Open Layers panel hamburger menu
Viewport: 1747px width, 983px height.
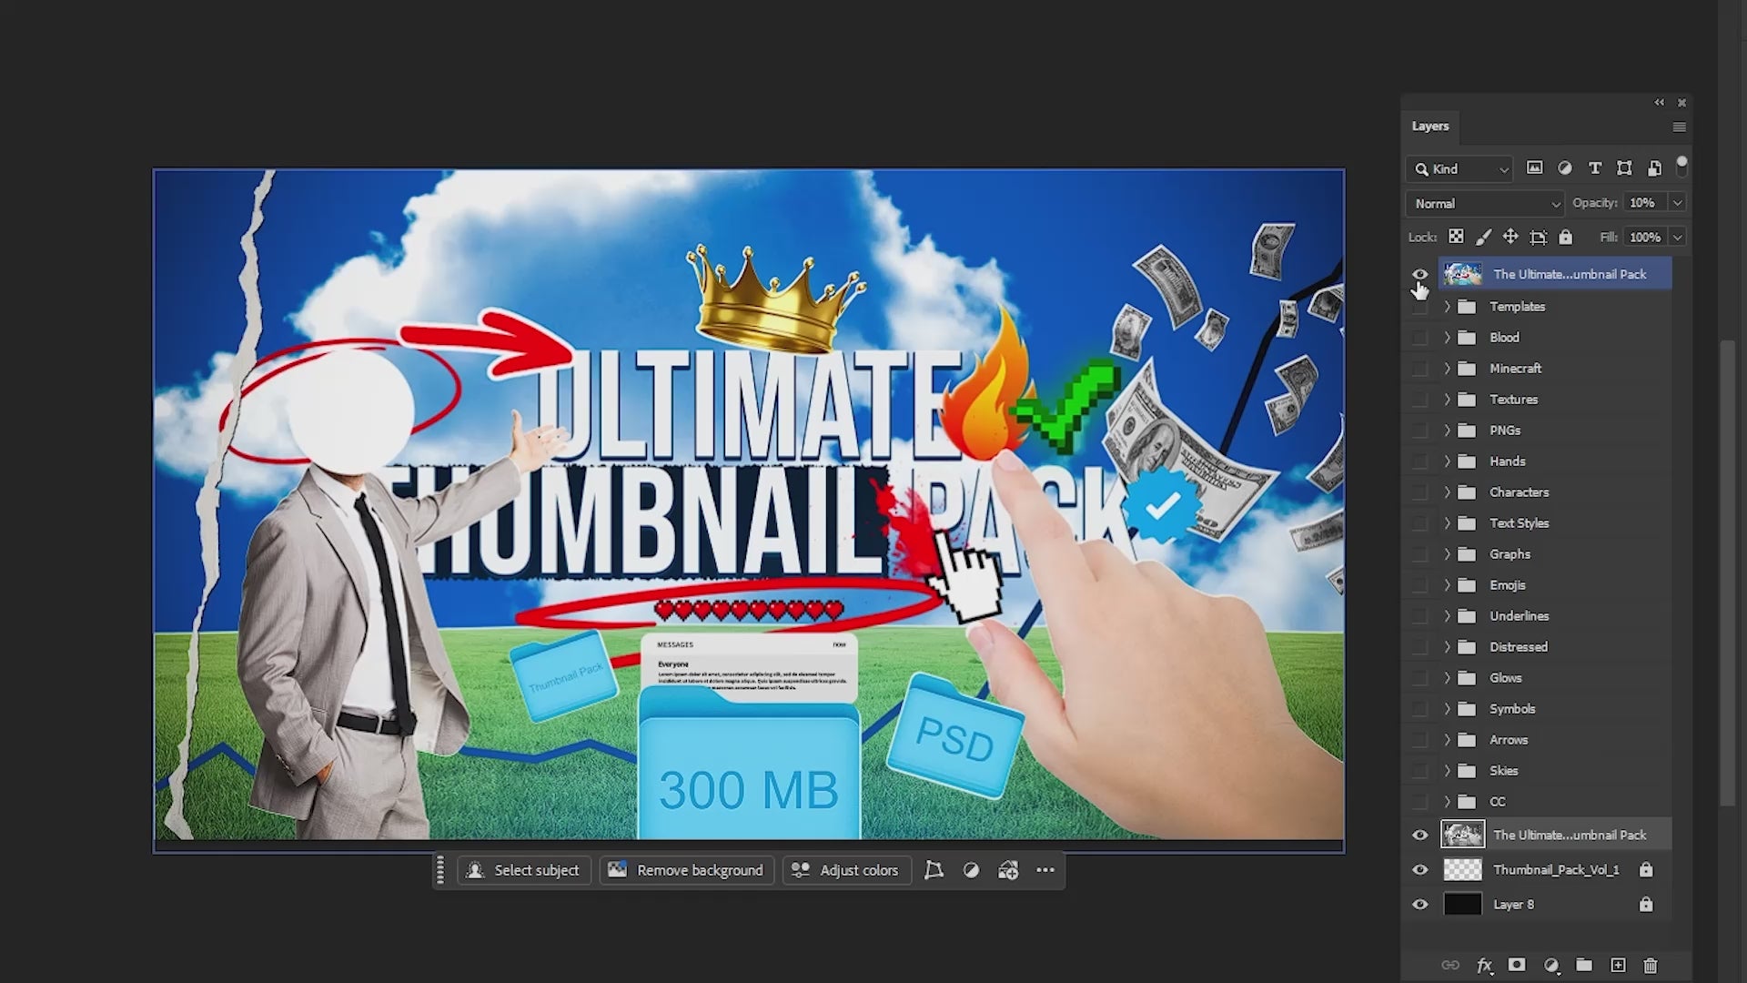pyautogui.click(x=1679, y=127)
